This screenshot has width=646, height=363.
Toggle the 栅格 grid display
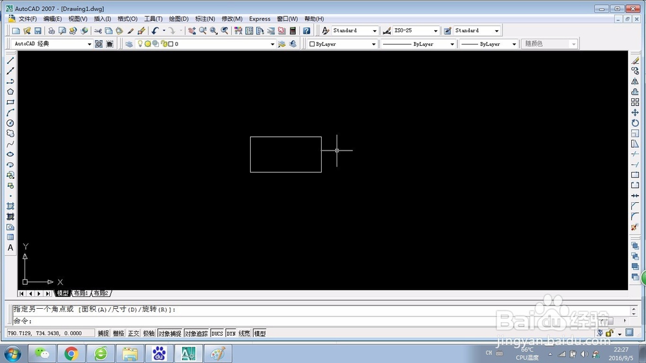(x=119, y=333)
